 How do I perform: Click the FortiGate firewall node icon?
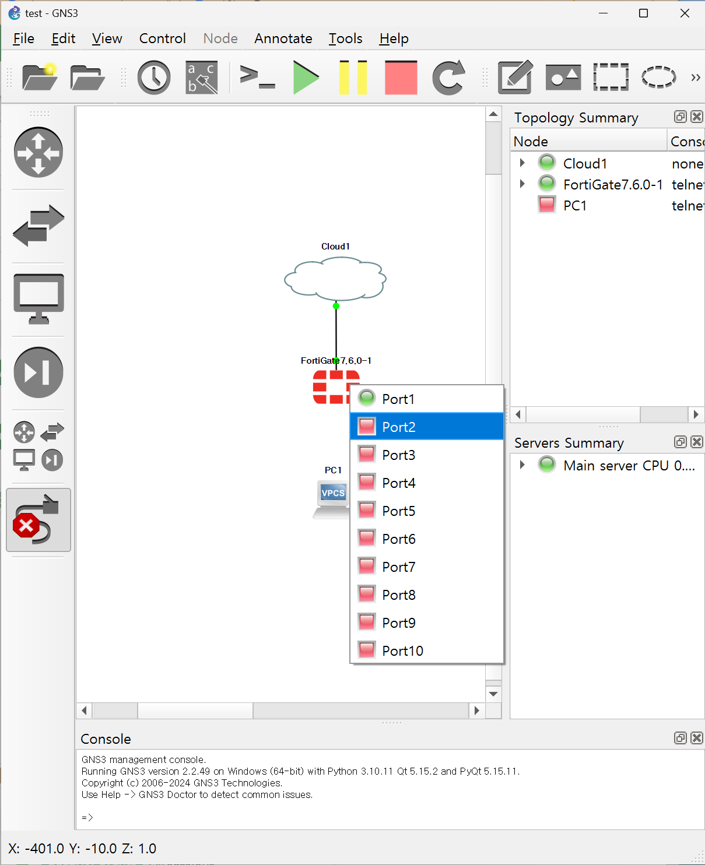(x=332, y=387)
